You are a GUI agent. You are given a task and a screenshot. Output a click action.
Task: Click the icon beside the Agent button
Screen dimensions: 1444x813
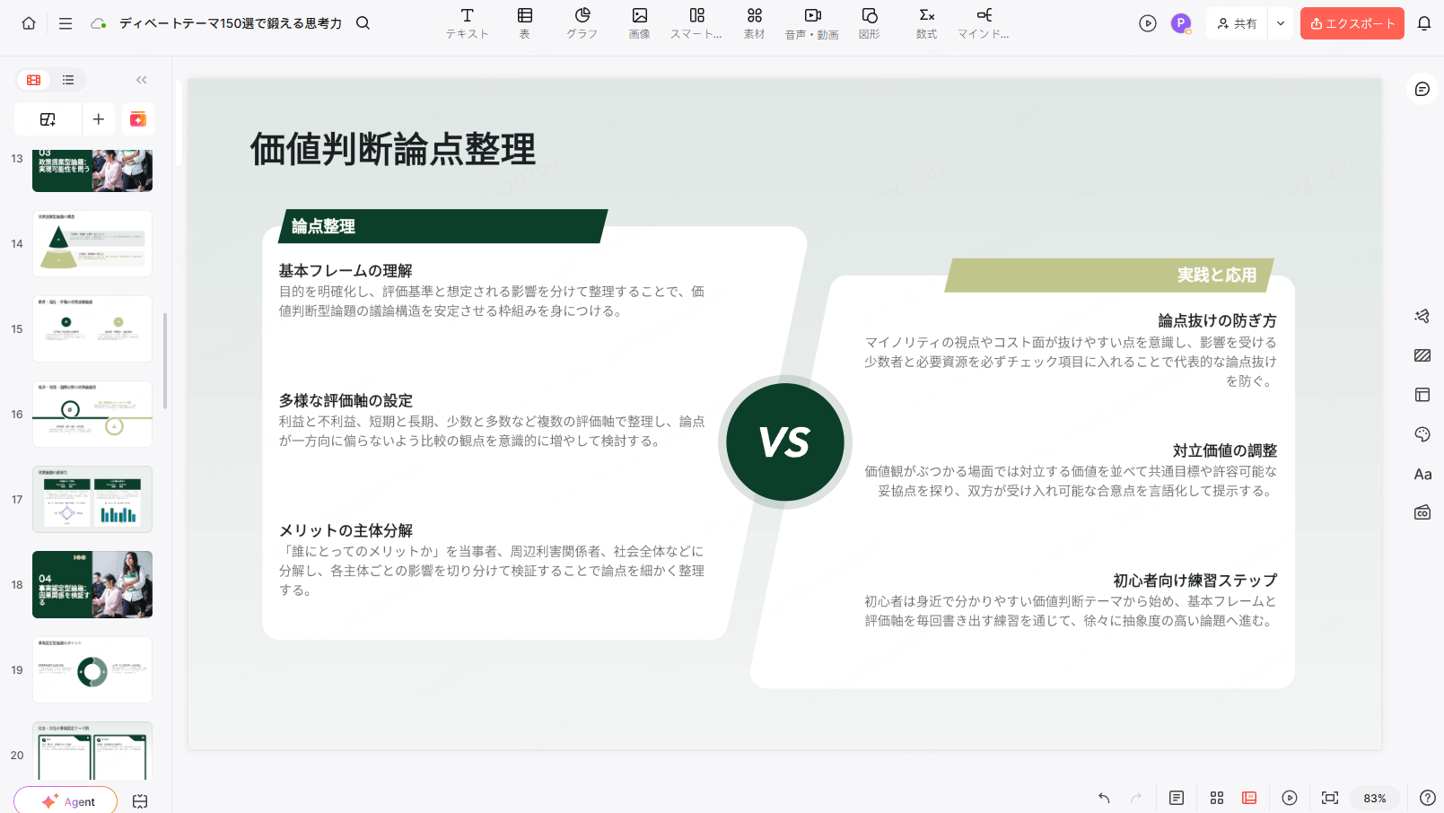(140, 801)
